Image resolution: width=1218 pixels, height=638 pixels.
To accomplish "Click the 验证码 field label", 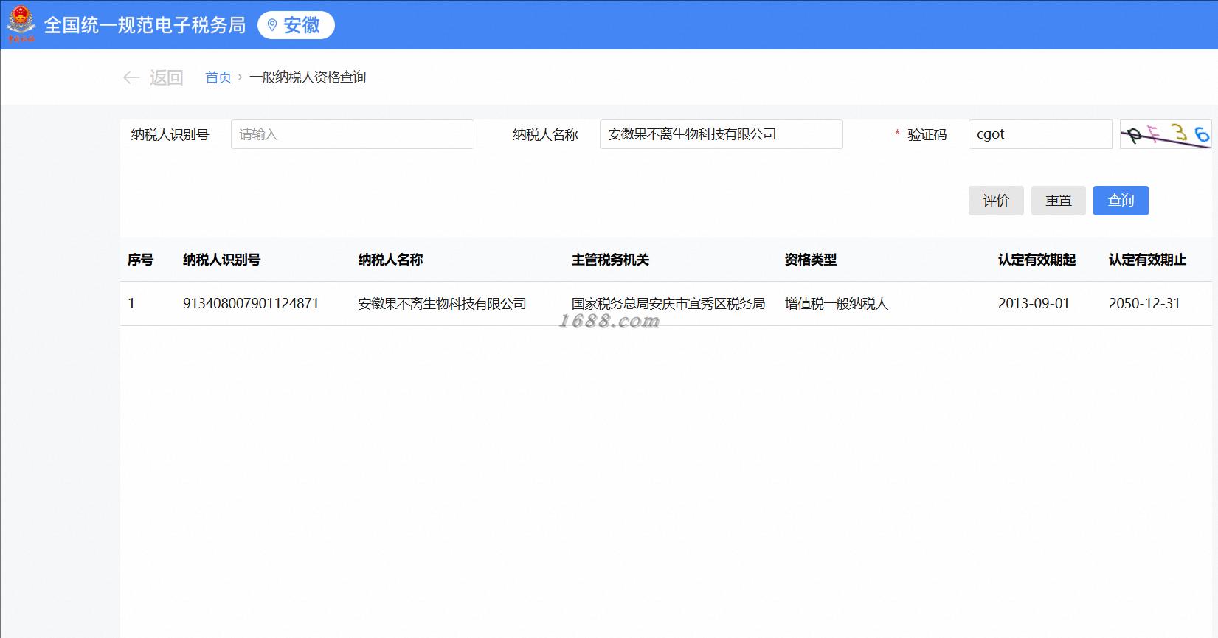I will tap(927, 135).
